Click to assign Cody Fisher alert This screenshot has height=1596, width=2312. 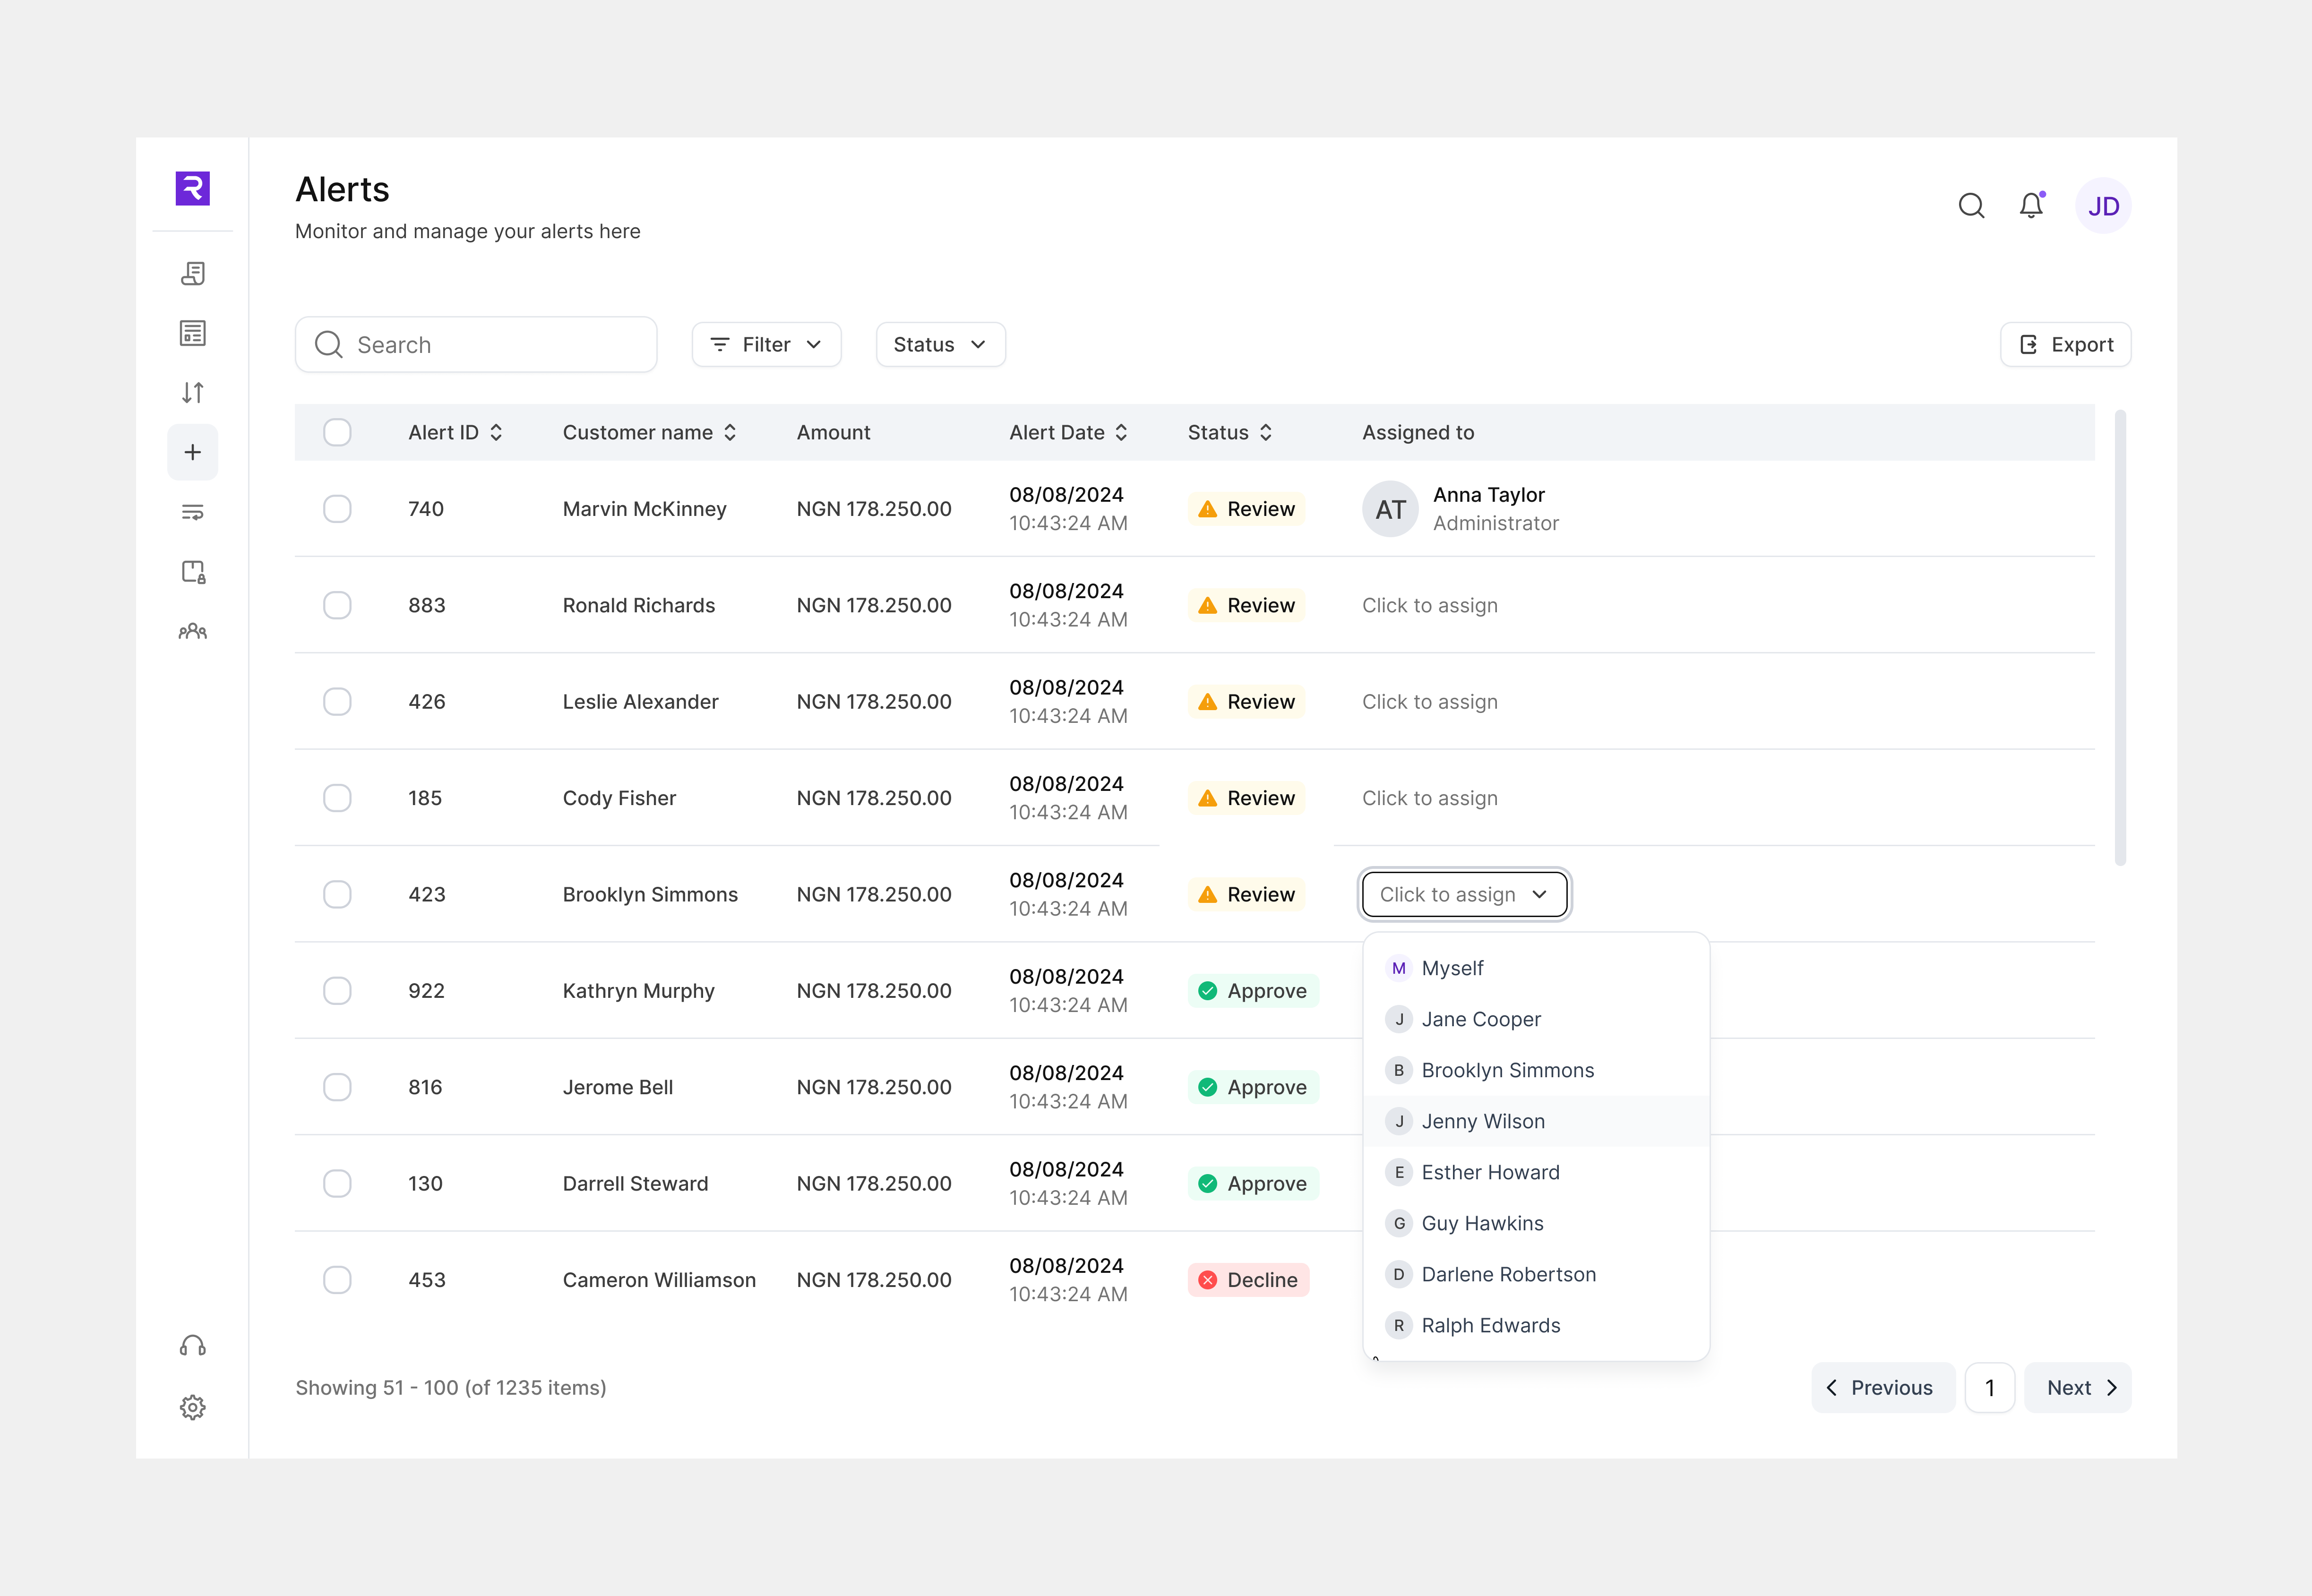pyautogui.click(x=1429, y=799)
